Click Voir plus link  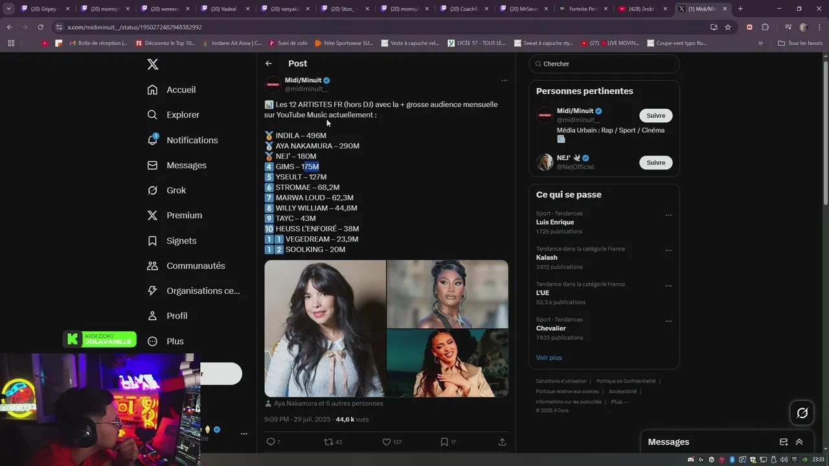click(x=549, y=358)
